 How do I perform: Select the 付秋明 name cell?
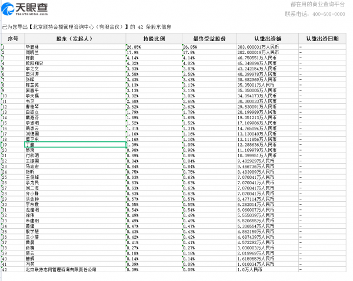(75, 155)
